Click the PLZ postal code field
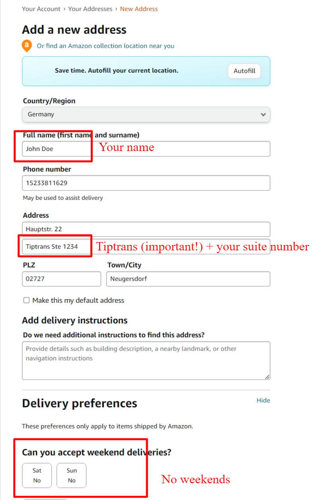The width and height of the screenshot is (313, 500). point(62,279)
